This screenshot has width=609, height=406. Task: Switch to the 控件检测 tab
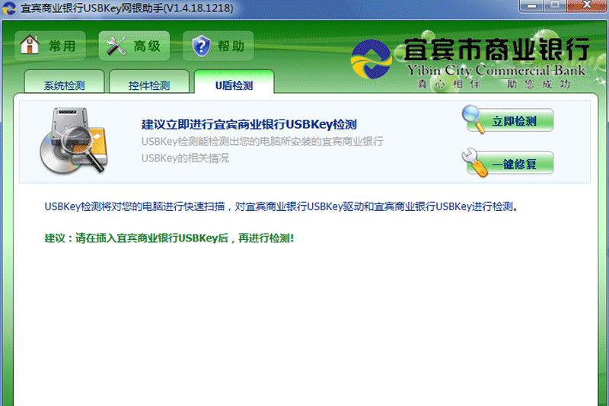tap(149, 82)
